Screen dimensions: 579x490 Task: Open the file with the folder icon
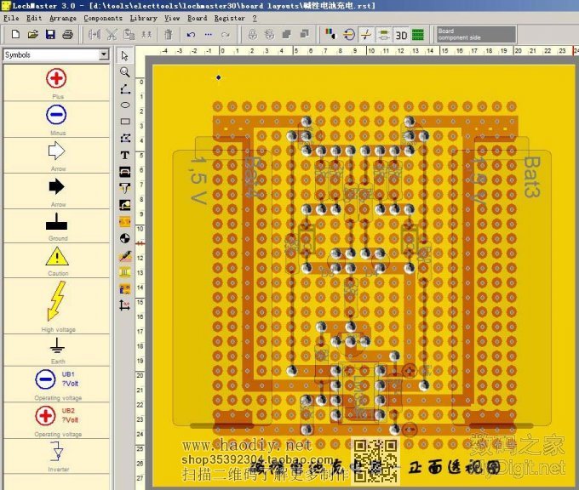click(32, 35)
